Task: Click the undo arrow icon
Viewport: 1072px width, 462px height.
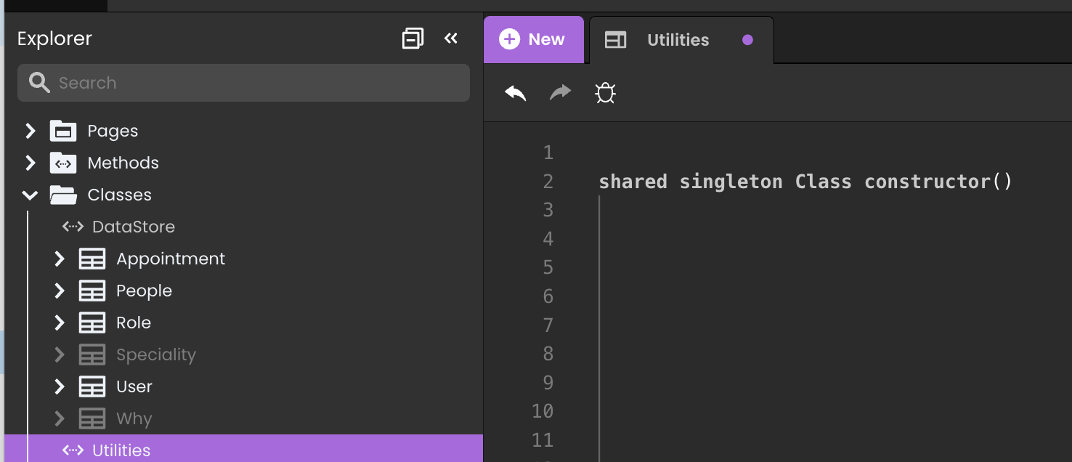Action: [x=516, y=93]
